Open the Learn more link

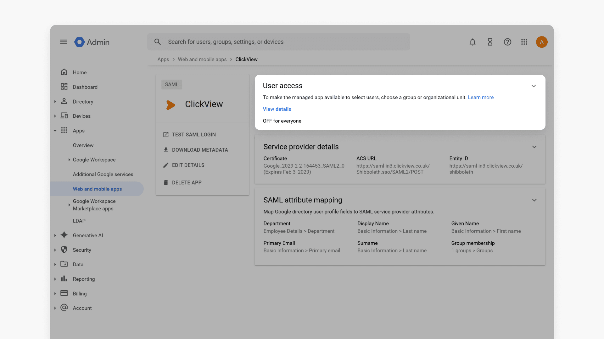click(480, 97)
